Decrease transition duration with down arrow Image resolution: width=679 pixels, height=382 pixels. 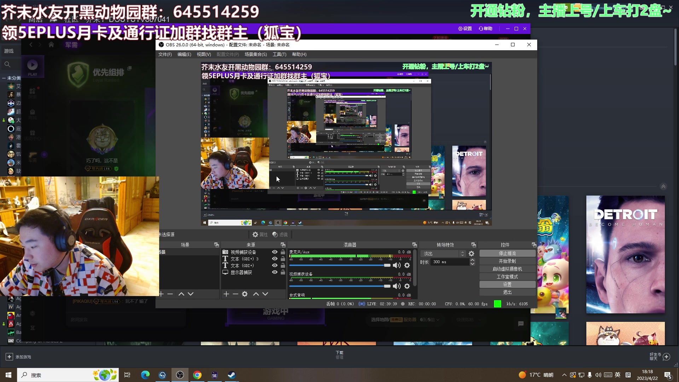(472, 264)
